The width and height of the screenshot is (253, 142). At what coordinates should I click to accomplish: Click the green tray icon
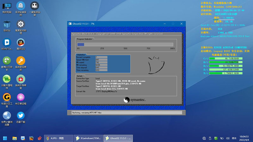pos(216,138)
